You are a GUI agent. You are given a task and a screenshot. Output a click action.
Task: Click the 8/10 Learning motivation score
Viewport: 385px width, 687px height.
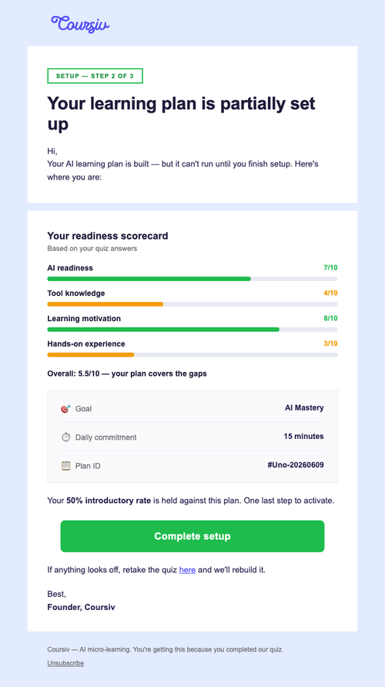pyautogui.click(x=330, y=319)
